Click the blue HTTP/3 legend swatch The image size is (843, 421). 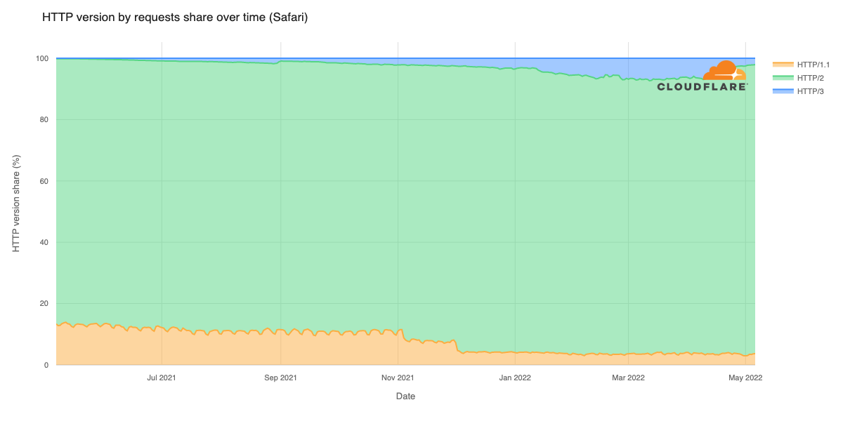pyautogui.click(x=783, y=91)
